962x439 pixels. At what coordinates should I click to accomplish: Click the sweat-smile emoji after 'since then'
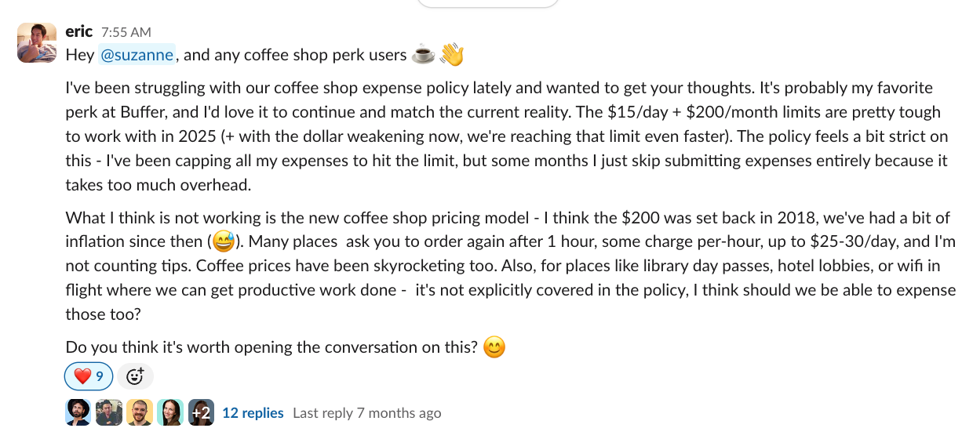tap(224, 241)
